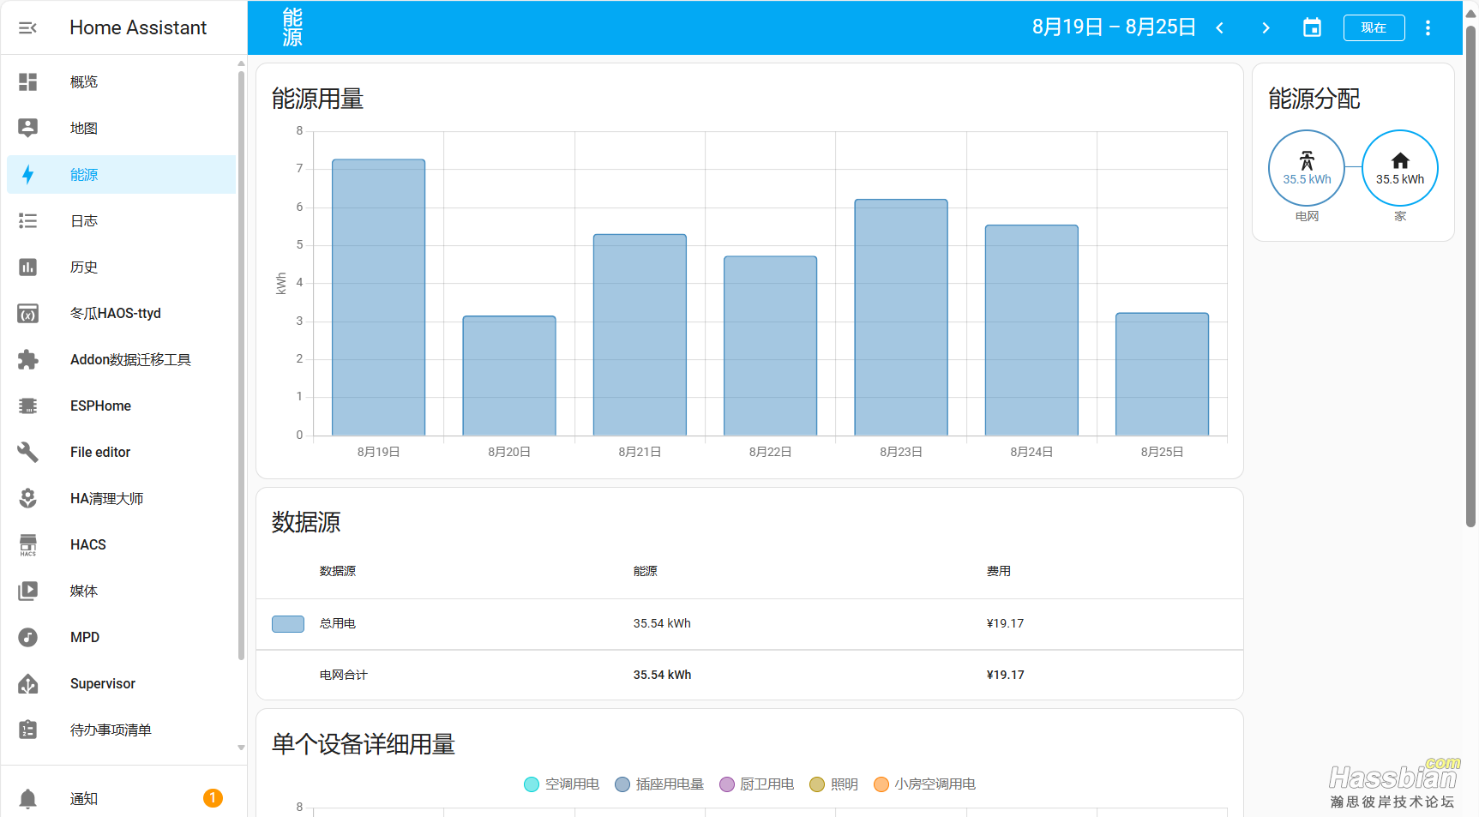
Task: Open the calendar date picker icon
Action: [x=1312, y=27]
